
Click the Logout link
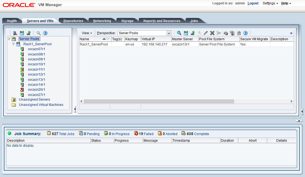click(253, 3)
